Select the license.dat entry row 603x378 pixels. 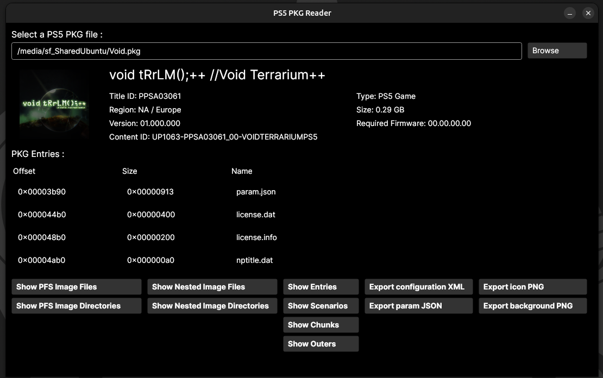coord(256,215)
